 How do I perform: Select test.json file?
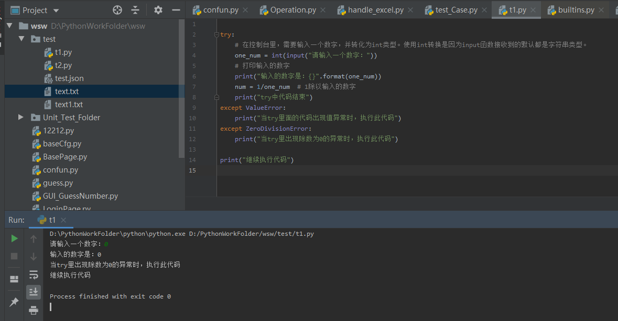(69, 78)
